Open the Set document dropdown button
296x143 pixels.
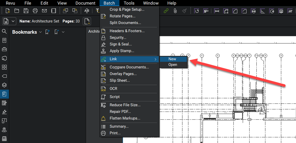click(x=9, y=21)
